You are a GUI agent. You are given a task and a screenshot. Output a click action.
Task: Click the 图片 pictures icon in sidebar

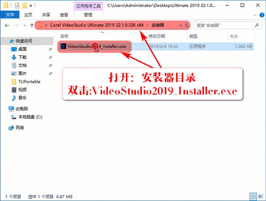tap(14, 73)
